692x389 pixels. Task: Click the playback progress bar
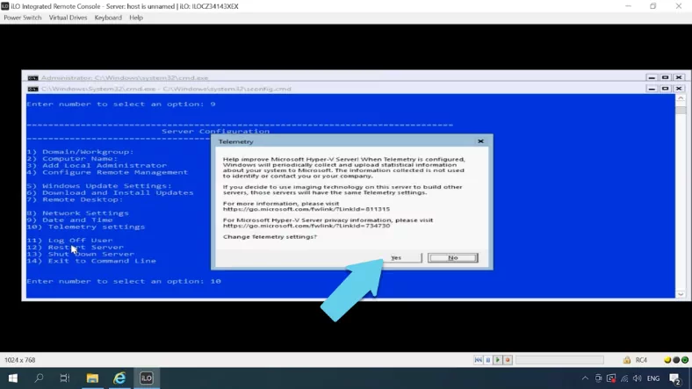[559, 360]
